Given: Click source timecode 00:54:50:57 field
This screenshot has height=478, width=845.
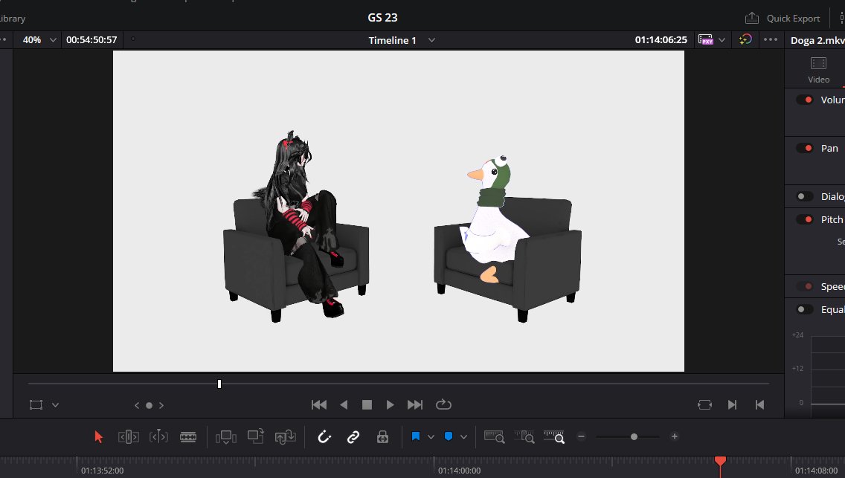Looking at the screenshot, I should pos(91,40).
